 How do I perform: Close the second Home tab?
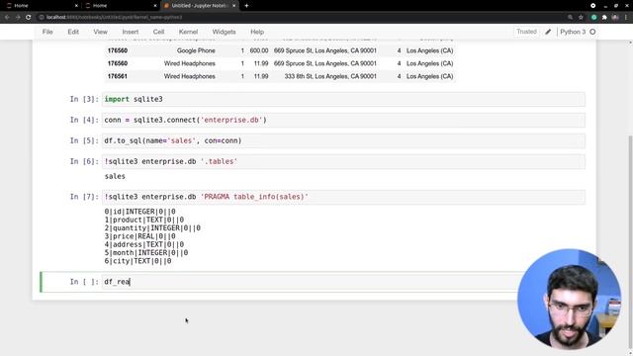(155, 6)
